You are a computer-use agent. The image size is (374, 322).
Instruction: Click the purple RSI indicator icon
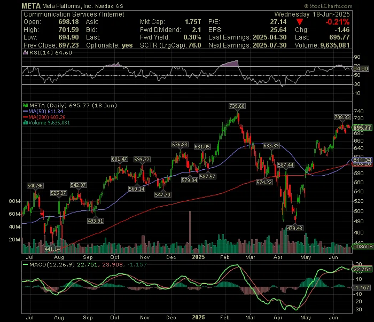point(25,52)
